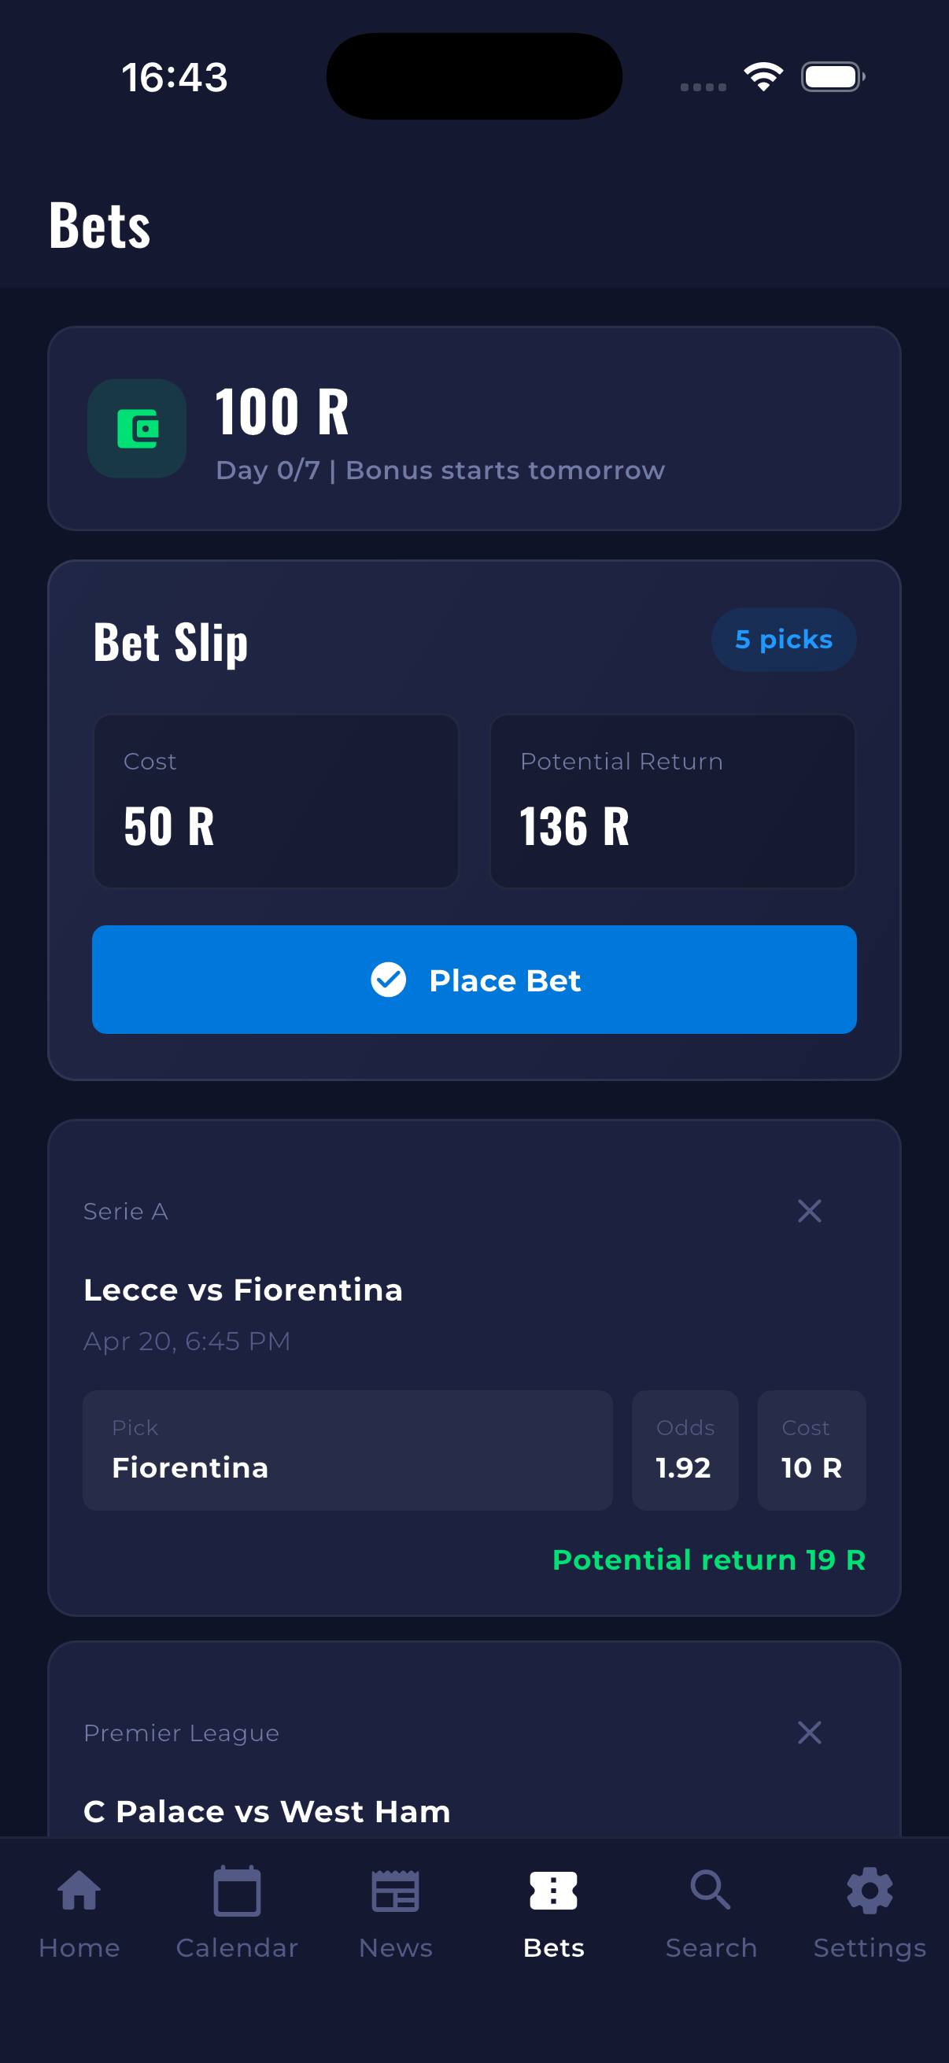Remove the Lecce vs Fiorentina pick
The image size is (949, 2063).
tap(809, 1211)
